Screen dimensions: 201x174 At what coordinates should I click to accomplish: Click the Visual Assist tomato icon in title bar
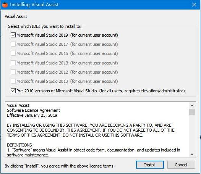pos(5,5)
